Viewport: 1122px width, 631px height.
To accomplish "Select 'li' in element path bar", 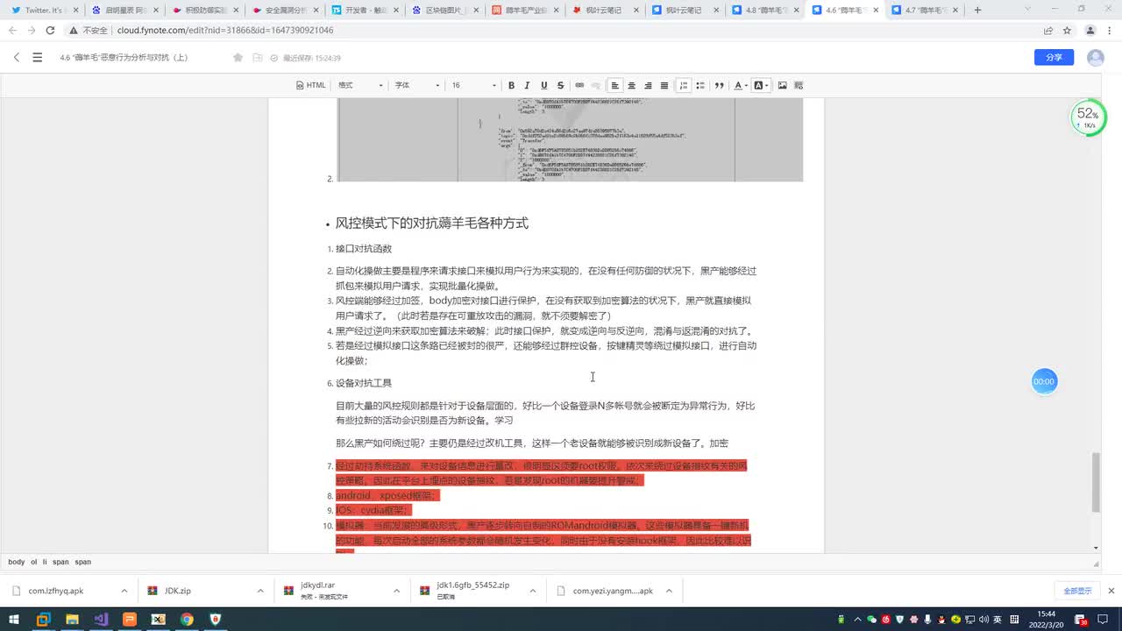I will point(45,562).
